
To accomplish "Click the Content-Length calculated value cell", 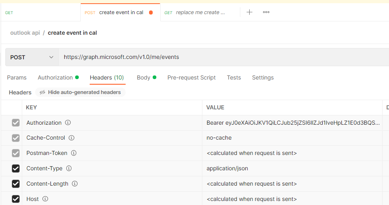I will point(292,184).
